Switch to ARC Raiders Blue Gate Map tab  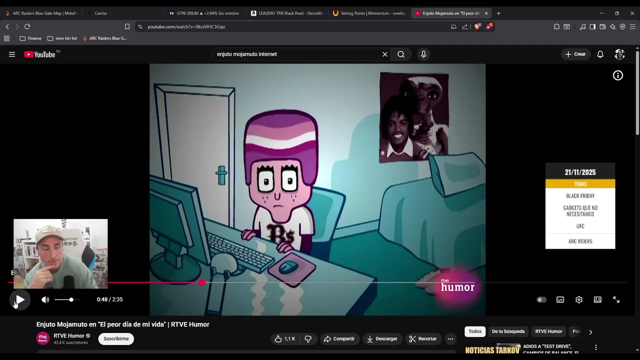coord(41,13)
